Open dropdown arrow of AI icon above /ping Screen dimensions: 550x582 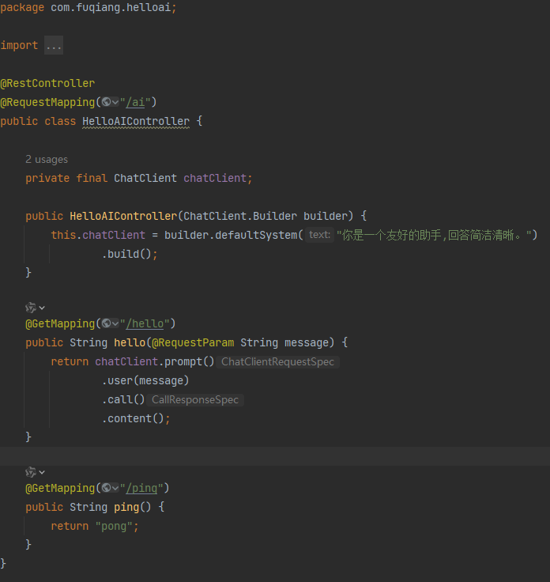tap(42, 473)
